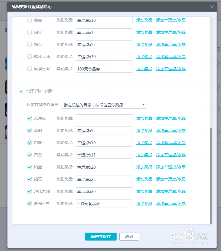This screenshot has width=221, height=251.
Task: Click 添加奖品 for the 黄铜 row
Action: (x=144, y=130)
